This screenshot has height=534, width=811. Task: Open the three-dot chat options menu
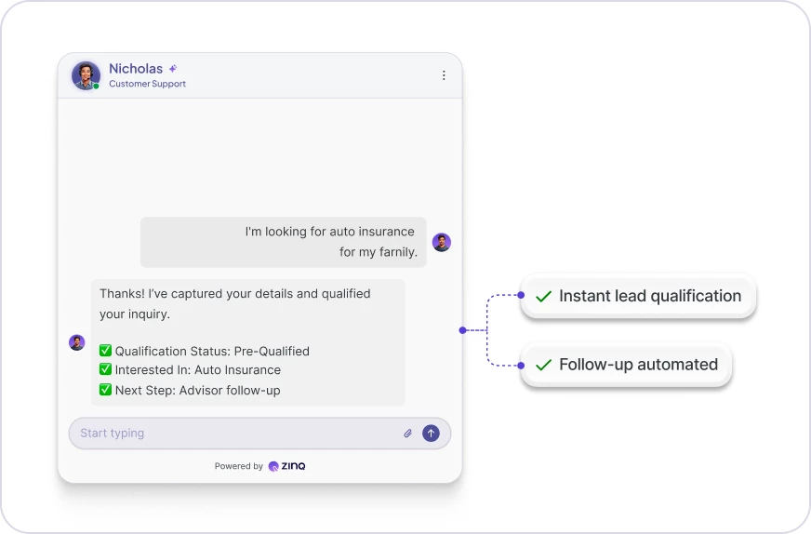coord(444,75)
